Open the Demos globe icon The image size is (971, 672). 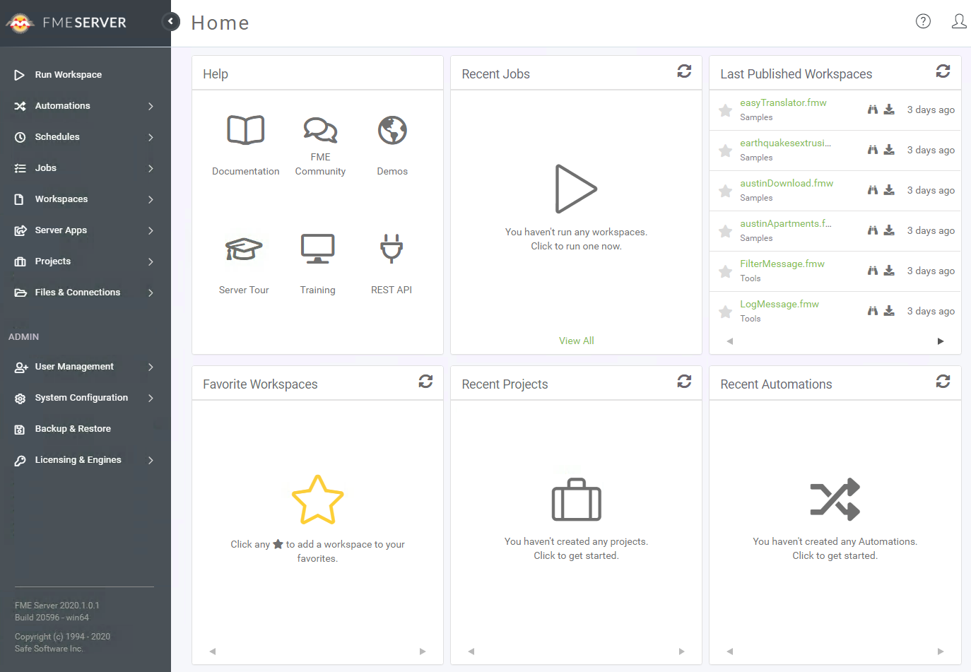point(392,130)
